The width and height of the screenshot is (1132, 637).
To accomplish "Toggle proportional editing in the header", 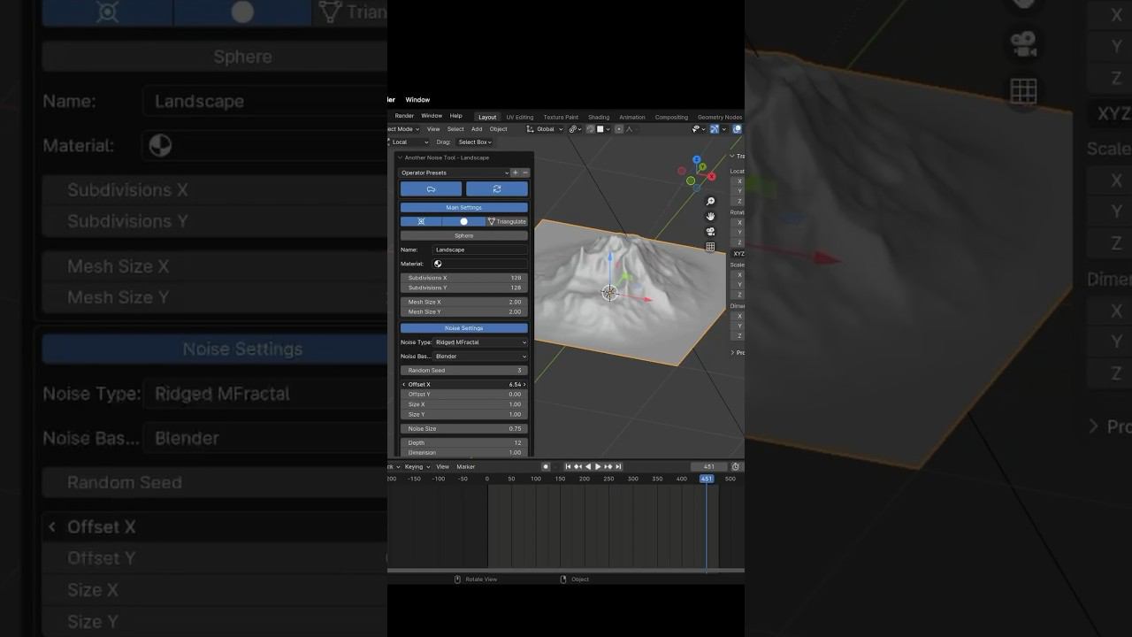I will (x=619, y=129).
